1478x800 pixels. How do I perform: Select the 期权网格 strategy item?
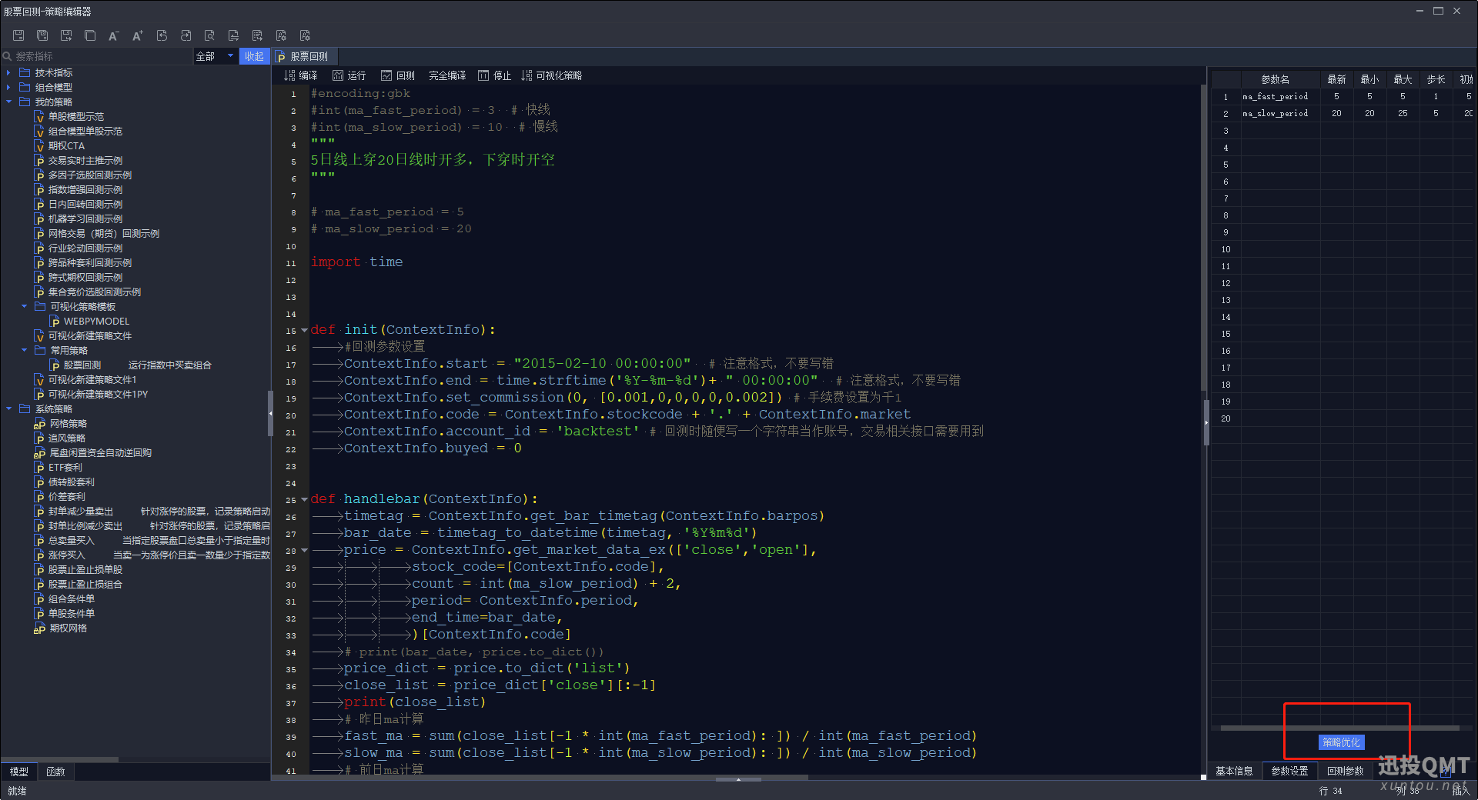coord(61,628)
